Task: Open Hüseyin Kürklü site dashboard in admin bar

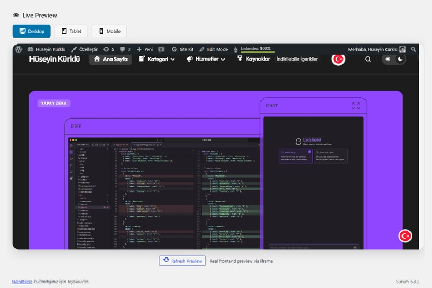Action: click(47, 49)
